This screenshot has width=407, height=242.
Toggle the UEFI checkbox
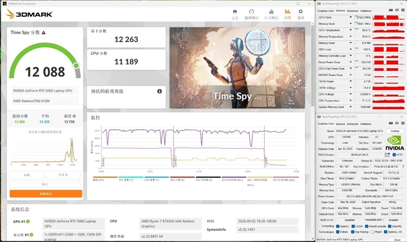coord(394,155)
